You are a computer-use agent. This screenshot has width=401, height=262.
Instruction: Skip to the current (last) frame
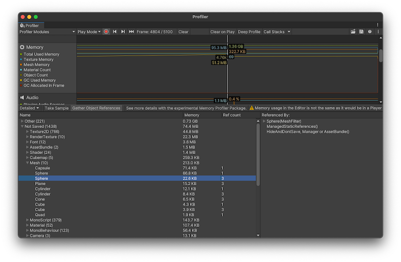click(x=131, y=32)
